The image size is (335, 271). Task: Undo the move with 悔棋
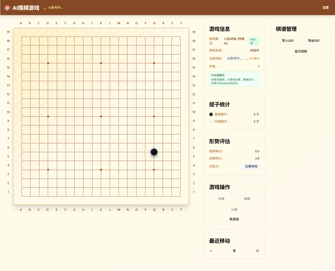point(247,199)
